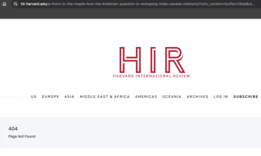
Task: Open the Archives page
Action: coord(197,97)
